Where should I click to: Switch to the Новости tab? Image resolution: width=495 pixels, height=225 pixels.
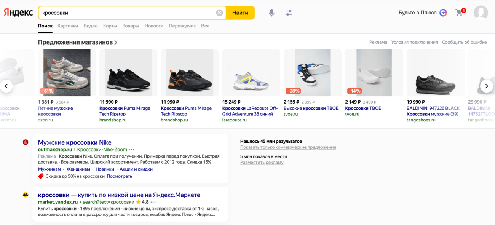(154, 26)
